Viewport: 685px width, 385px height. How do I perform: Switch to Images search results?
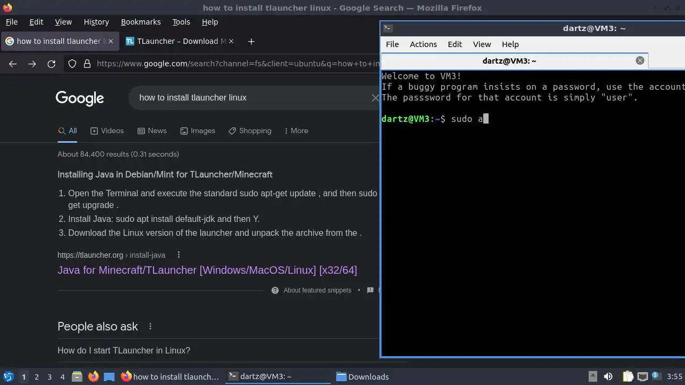pyautogui.click(x=197, y=131)
